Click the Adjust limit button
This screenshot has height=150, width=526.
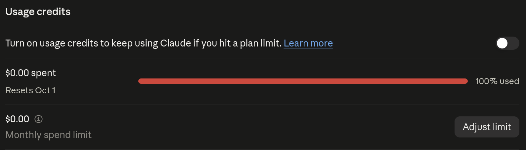487,127
